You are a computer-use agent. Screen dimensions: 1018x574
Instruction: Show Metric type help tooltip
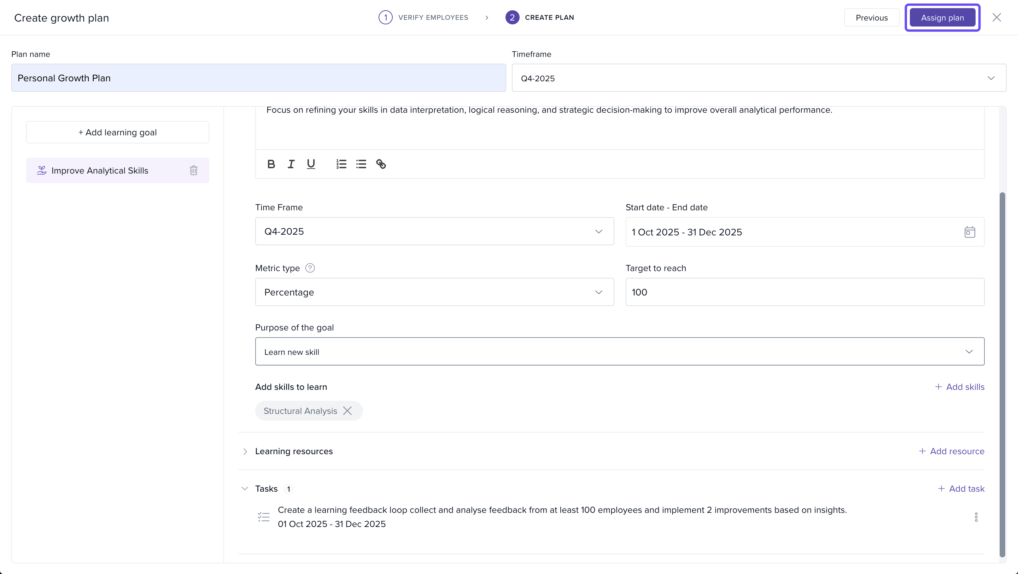point(310,268)
